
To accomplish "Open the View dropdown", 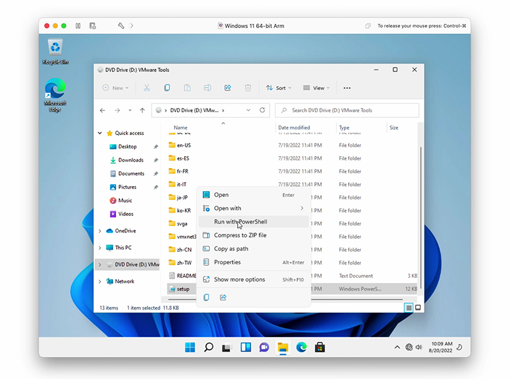I will pos(316,88).
